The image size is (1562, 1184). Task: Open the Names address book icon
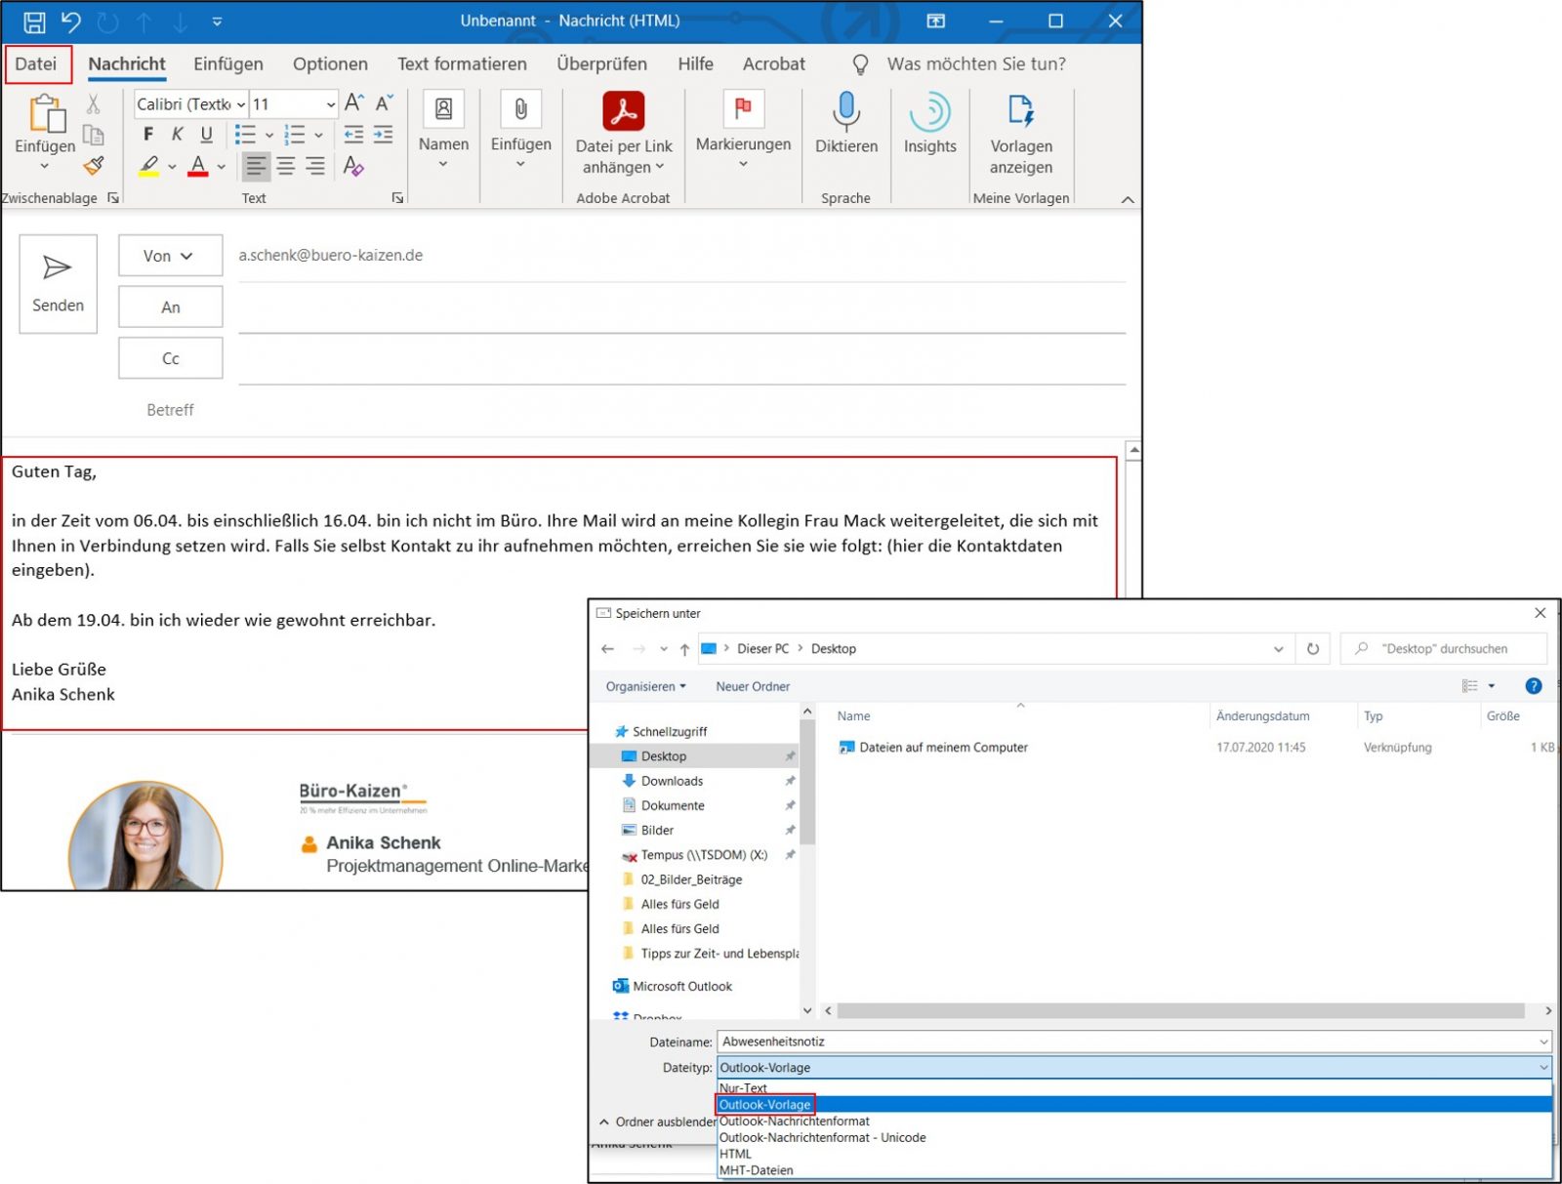pyautogui.click(x=443, y=109)
